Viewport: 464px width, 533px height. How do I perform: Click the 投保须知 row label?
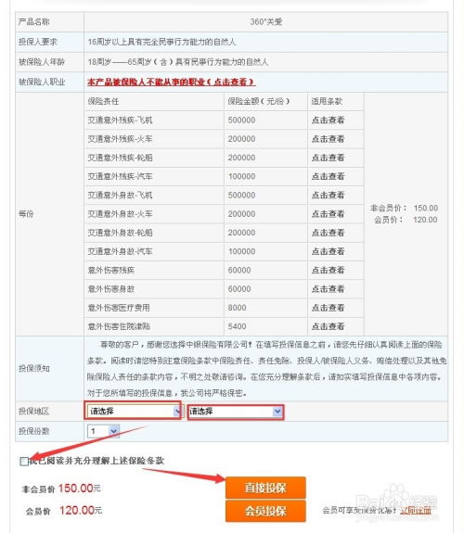pos(34,369)
